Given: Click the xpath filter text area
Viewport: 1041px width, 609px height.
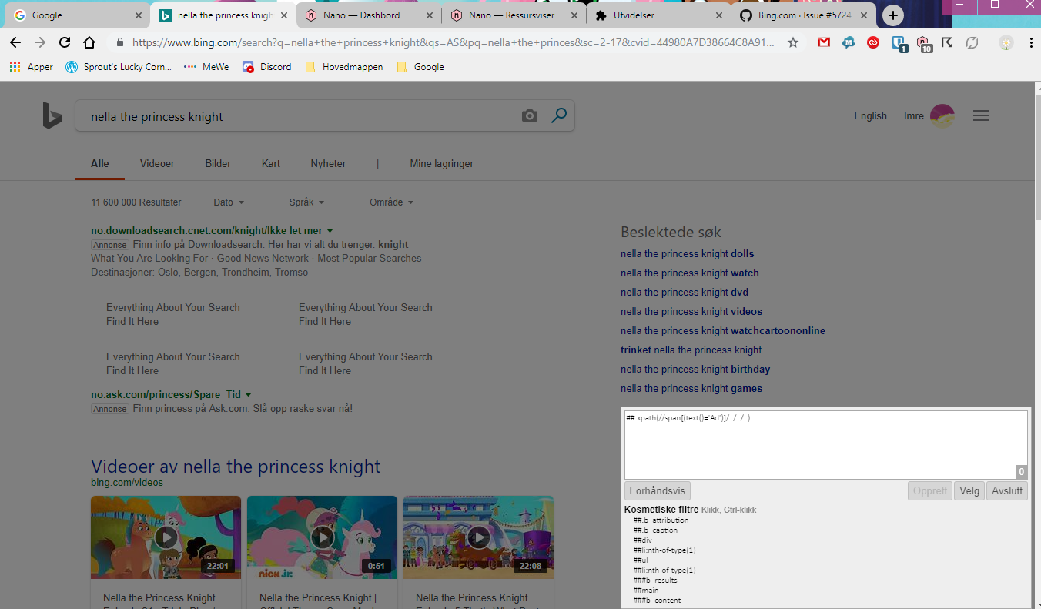Looking at the screenshot, I should tap(825, 445).
